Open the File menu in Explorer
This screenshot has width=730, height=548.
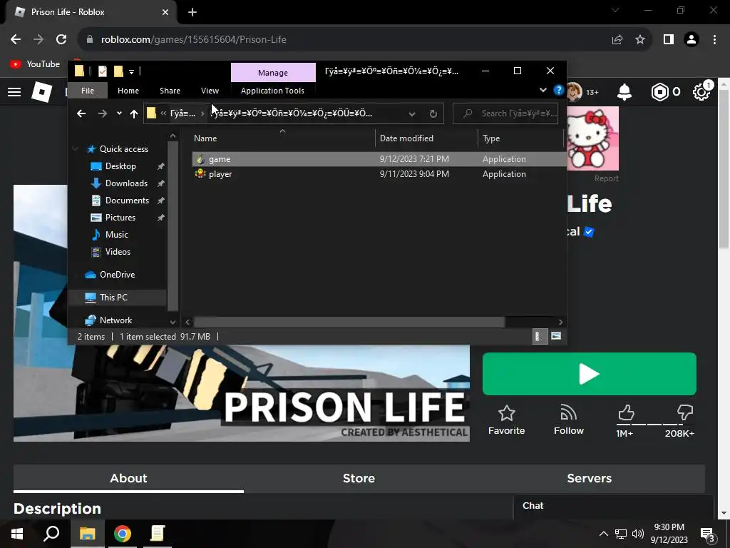[88, 91]
